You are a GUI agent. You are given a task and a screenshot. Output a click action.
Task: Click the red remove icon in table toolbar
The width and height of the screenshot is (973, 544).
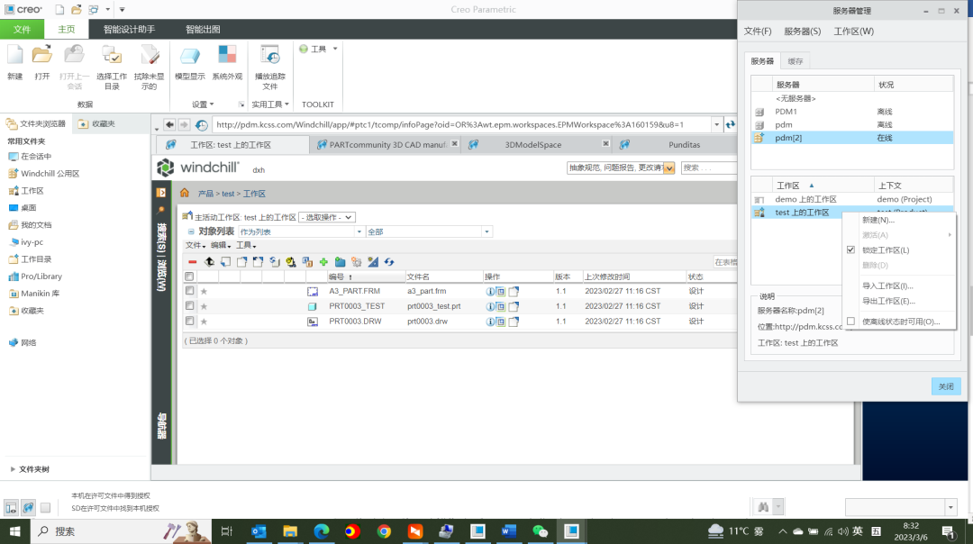[x=193, y=262]
